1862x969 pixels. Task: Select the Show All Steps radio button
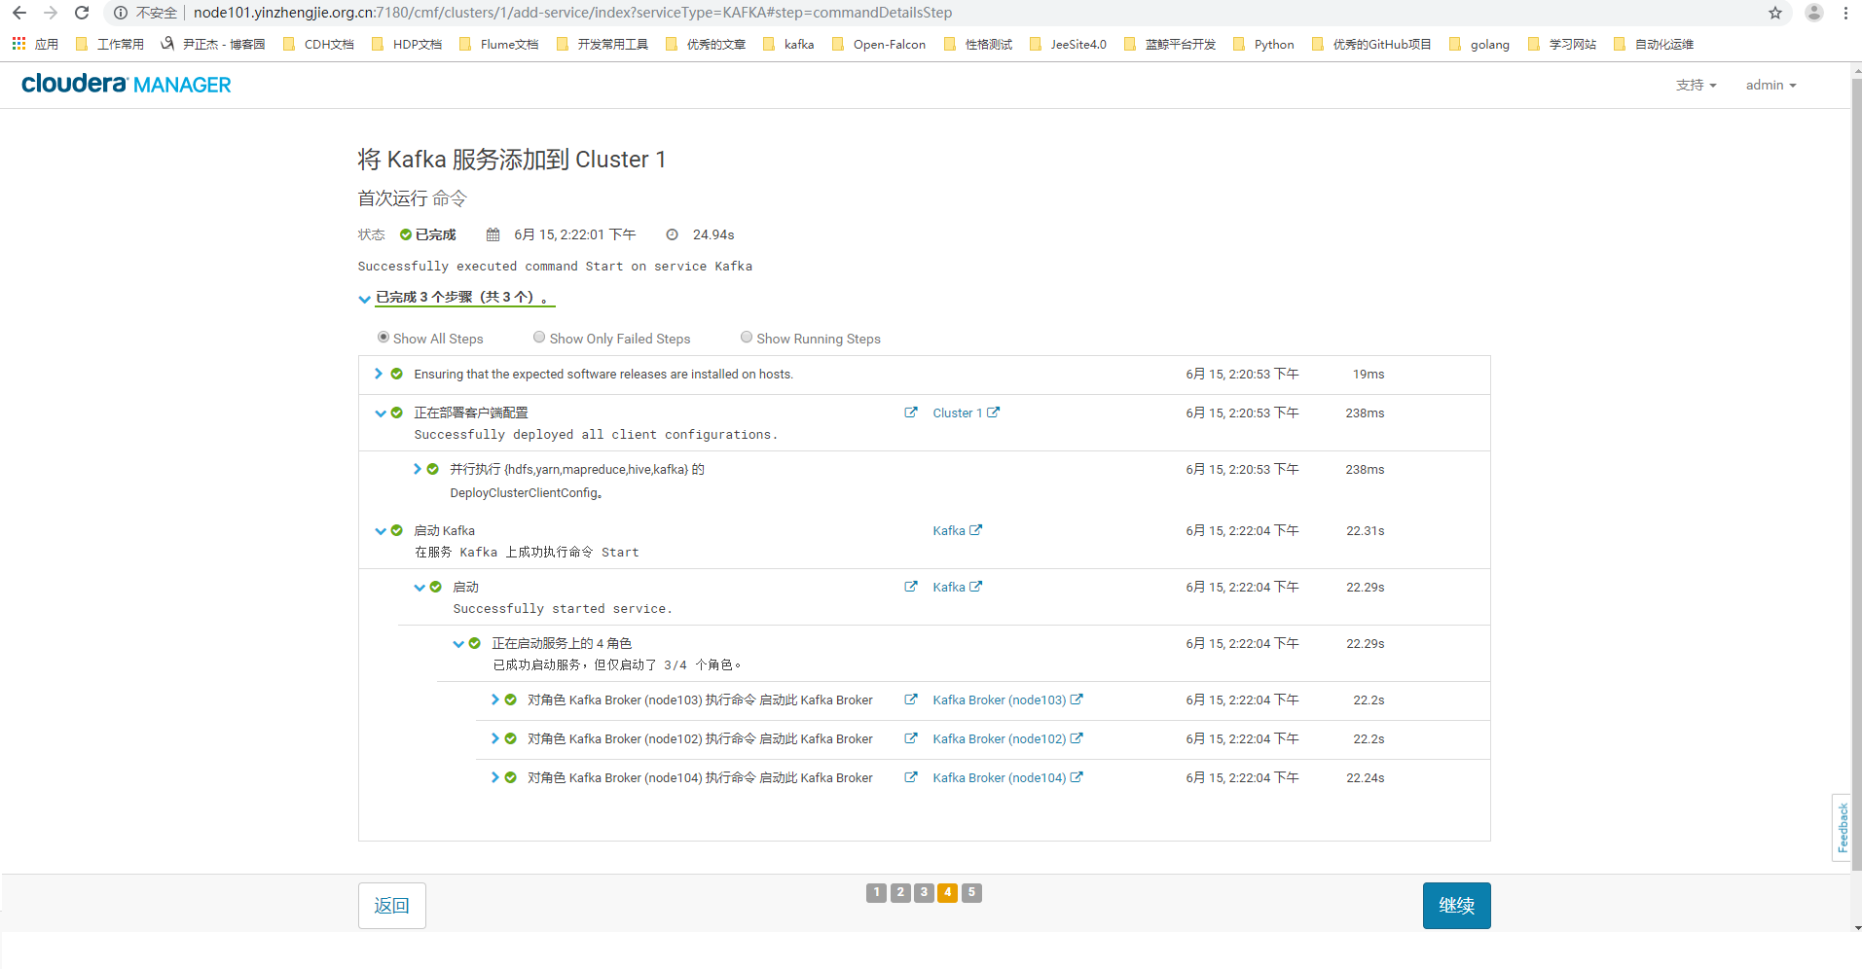coord(383,338)
